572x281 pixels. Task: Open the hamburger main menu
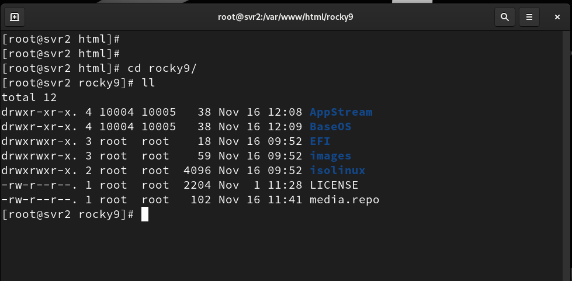pos(529,17)
